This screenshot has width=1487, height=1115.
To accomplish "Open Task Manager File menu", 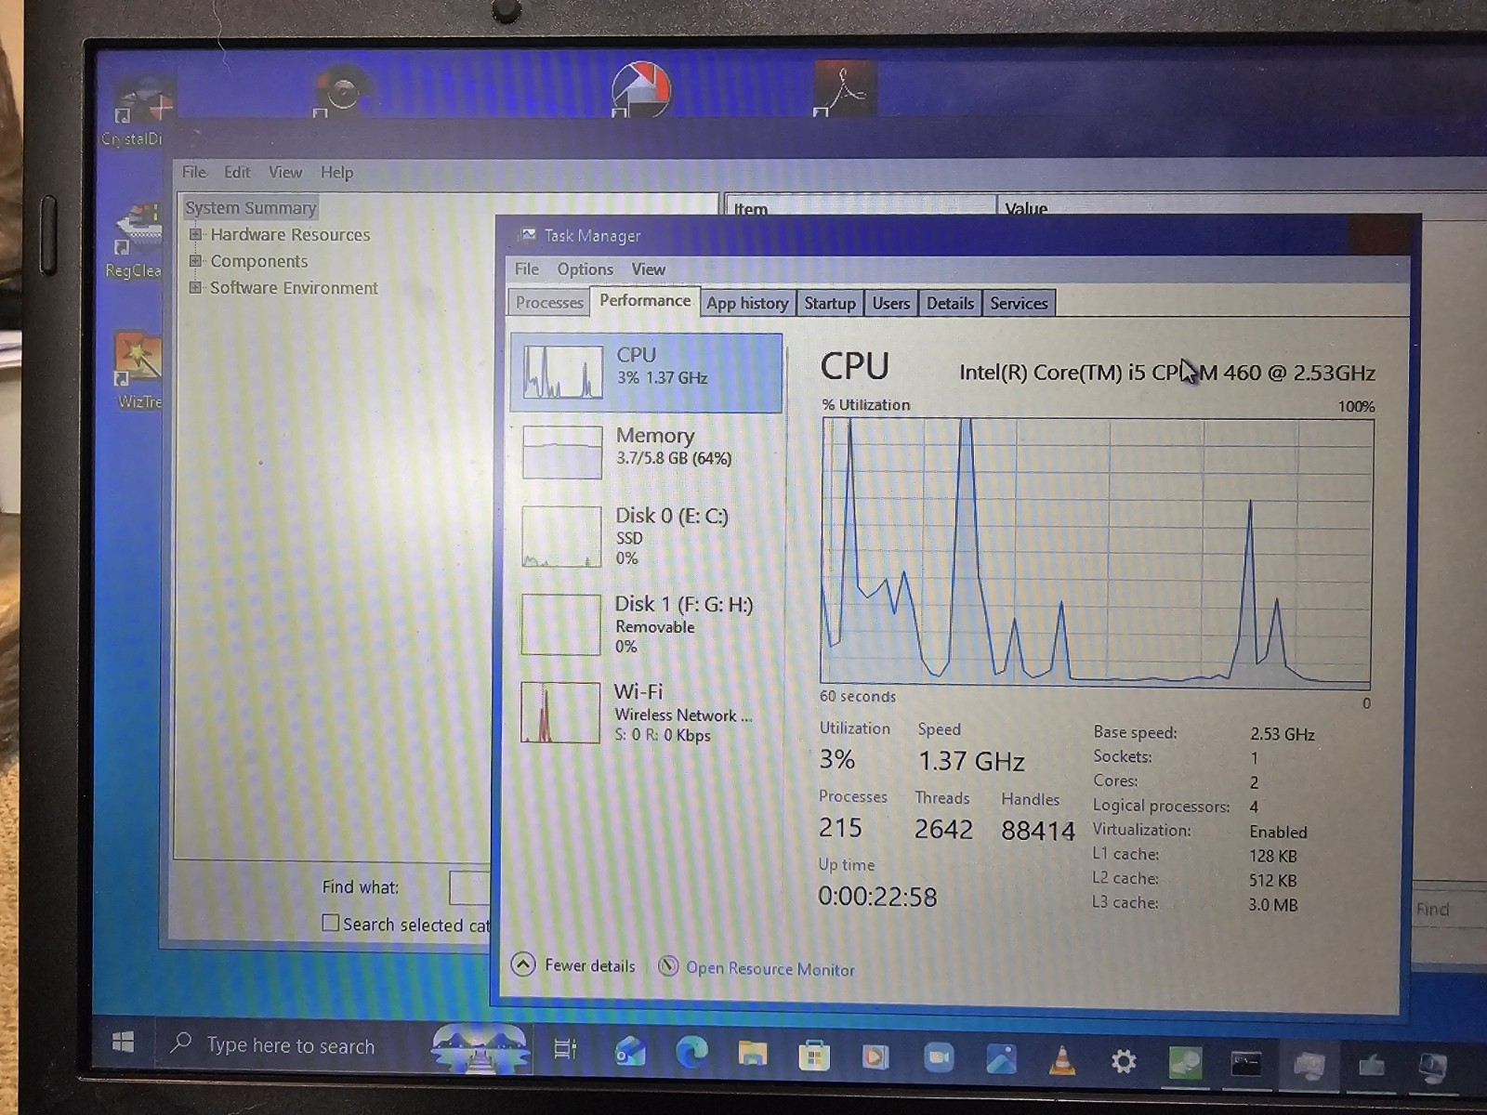I will click(x=527, y=269).
